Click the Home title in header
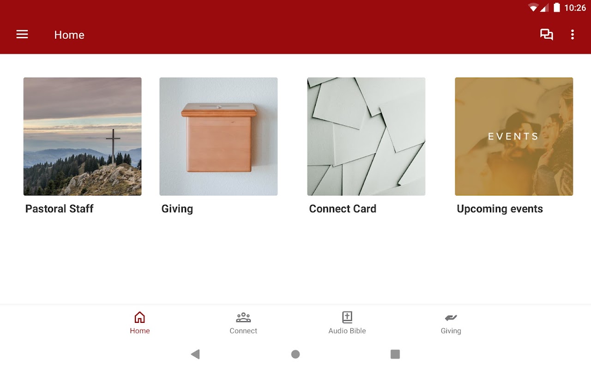Viewport: 591px width, 369px height. 69,35
